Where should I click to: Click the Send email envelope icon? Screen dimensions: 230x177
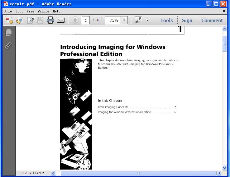(x=61, y=20)
